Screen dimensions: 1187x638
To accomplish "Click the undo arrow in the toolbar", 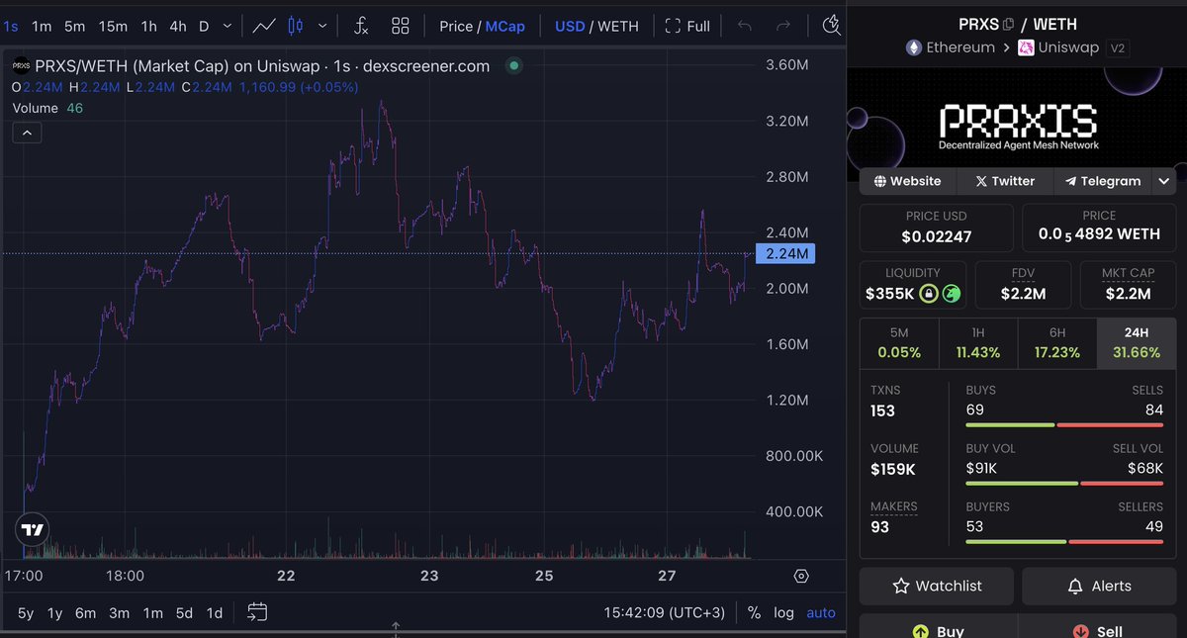I will point(743,26).
